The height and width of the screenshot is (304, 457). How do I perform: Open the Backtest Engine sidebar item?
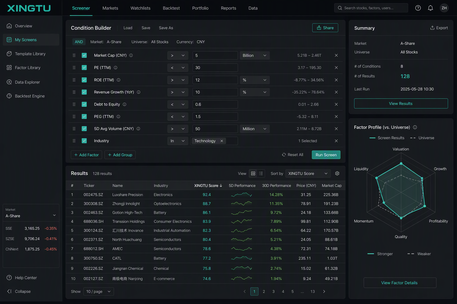31,96
